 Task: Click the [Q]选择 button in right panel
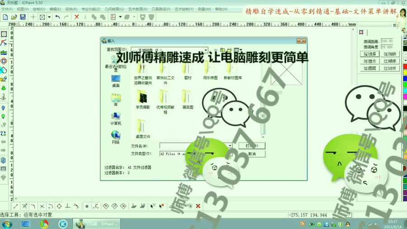pos(369,54)
